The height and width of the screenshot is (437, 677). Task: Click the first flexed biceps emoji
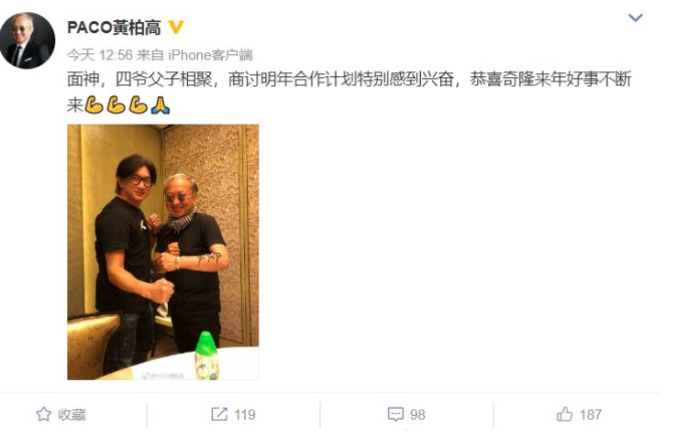(94, 105)
